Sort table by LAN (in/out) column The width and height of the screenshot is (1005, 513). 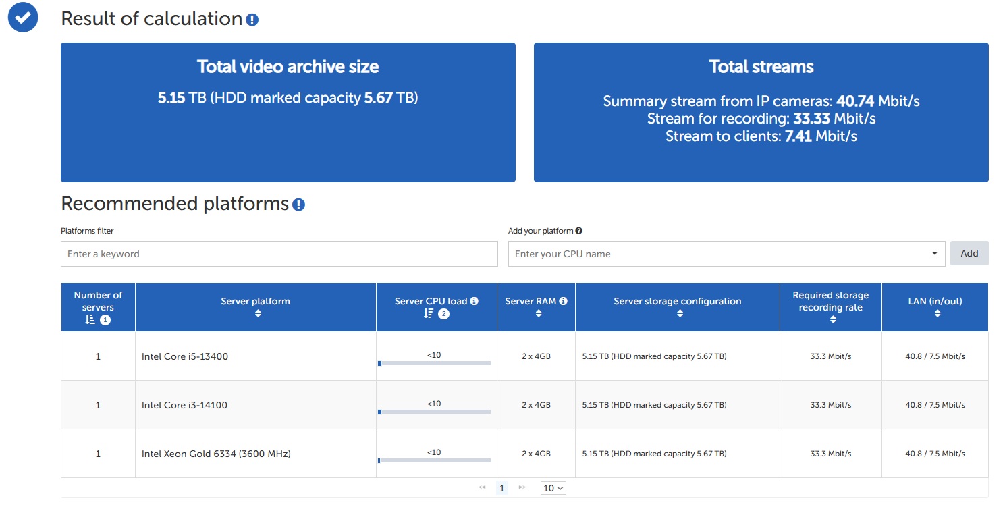pos(935,314)
